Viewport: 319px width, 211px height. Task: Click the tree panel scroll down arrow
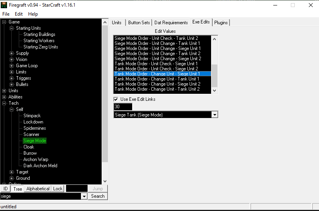pos(105,181)
